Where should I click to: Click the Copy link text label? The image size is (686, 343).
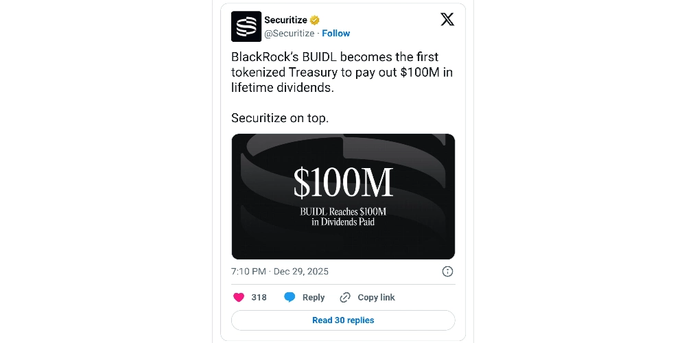377,297
